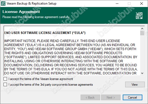Screen dimensions: 148x104
Task: Click the EULA scrollbar up arrow
Action: [142, 29]
